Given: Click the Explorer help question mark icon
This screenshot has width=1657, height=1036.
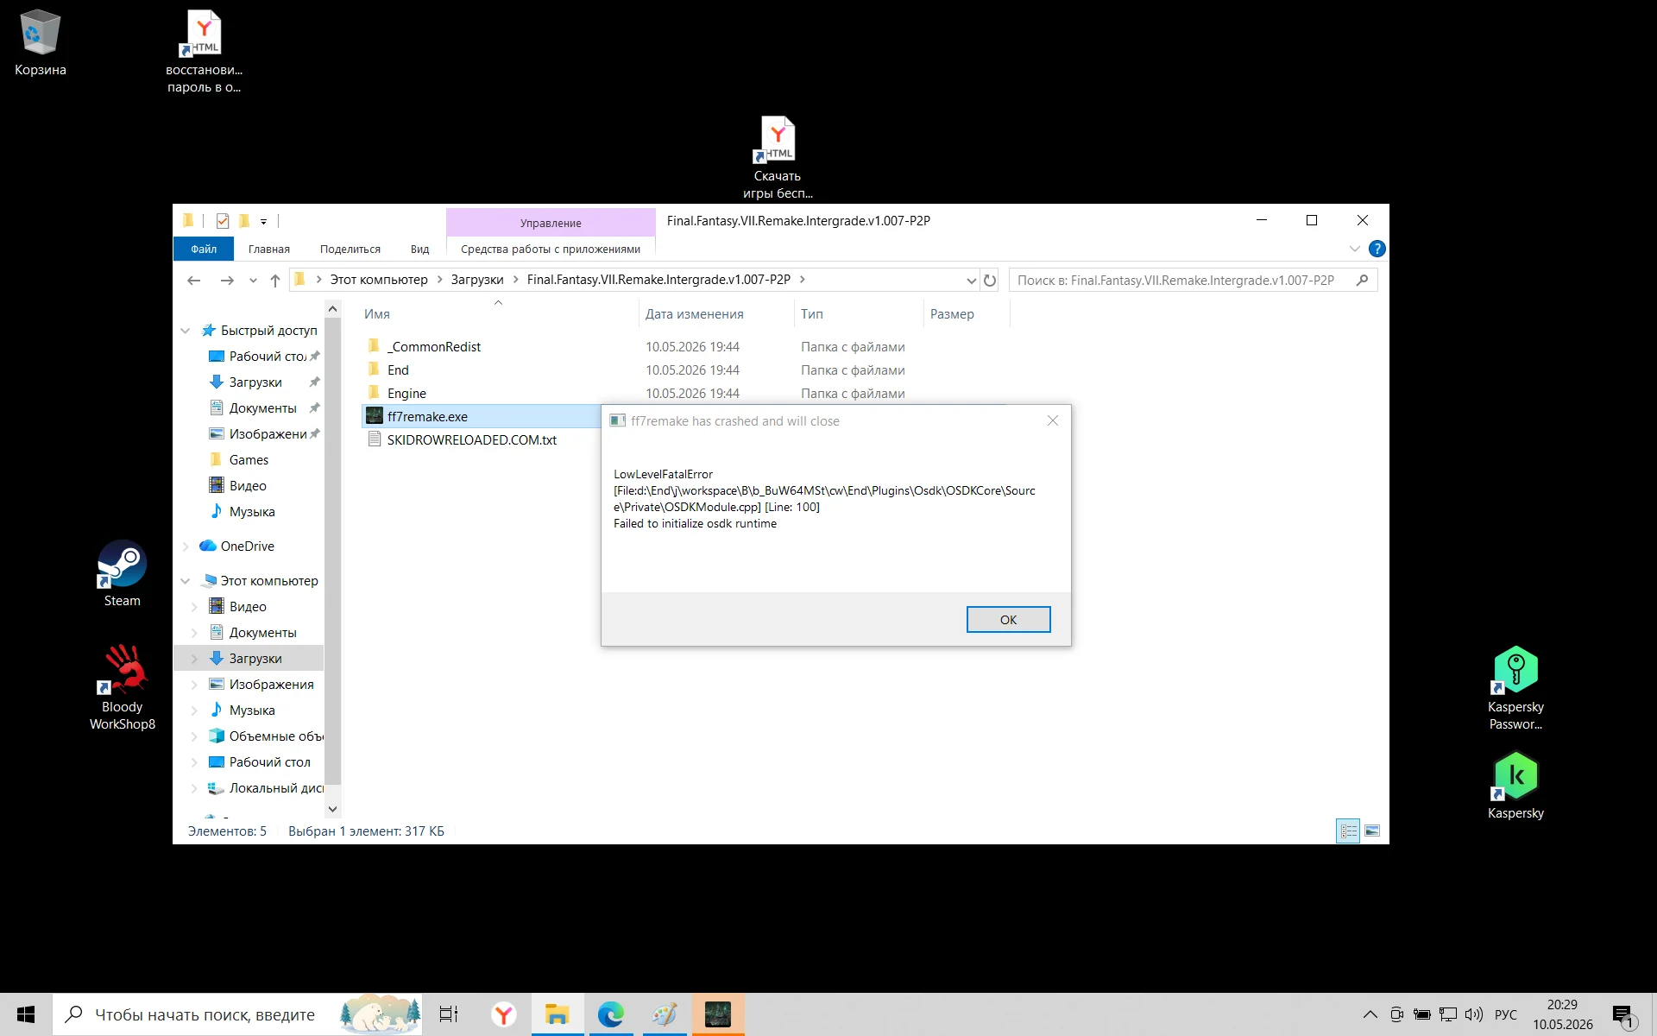Looking at the screenshot, I should click(1377, 249).
